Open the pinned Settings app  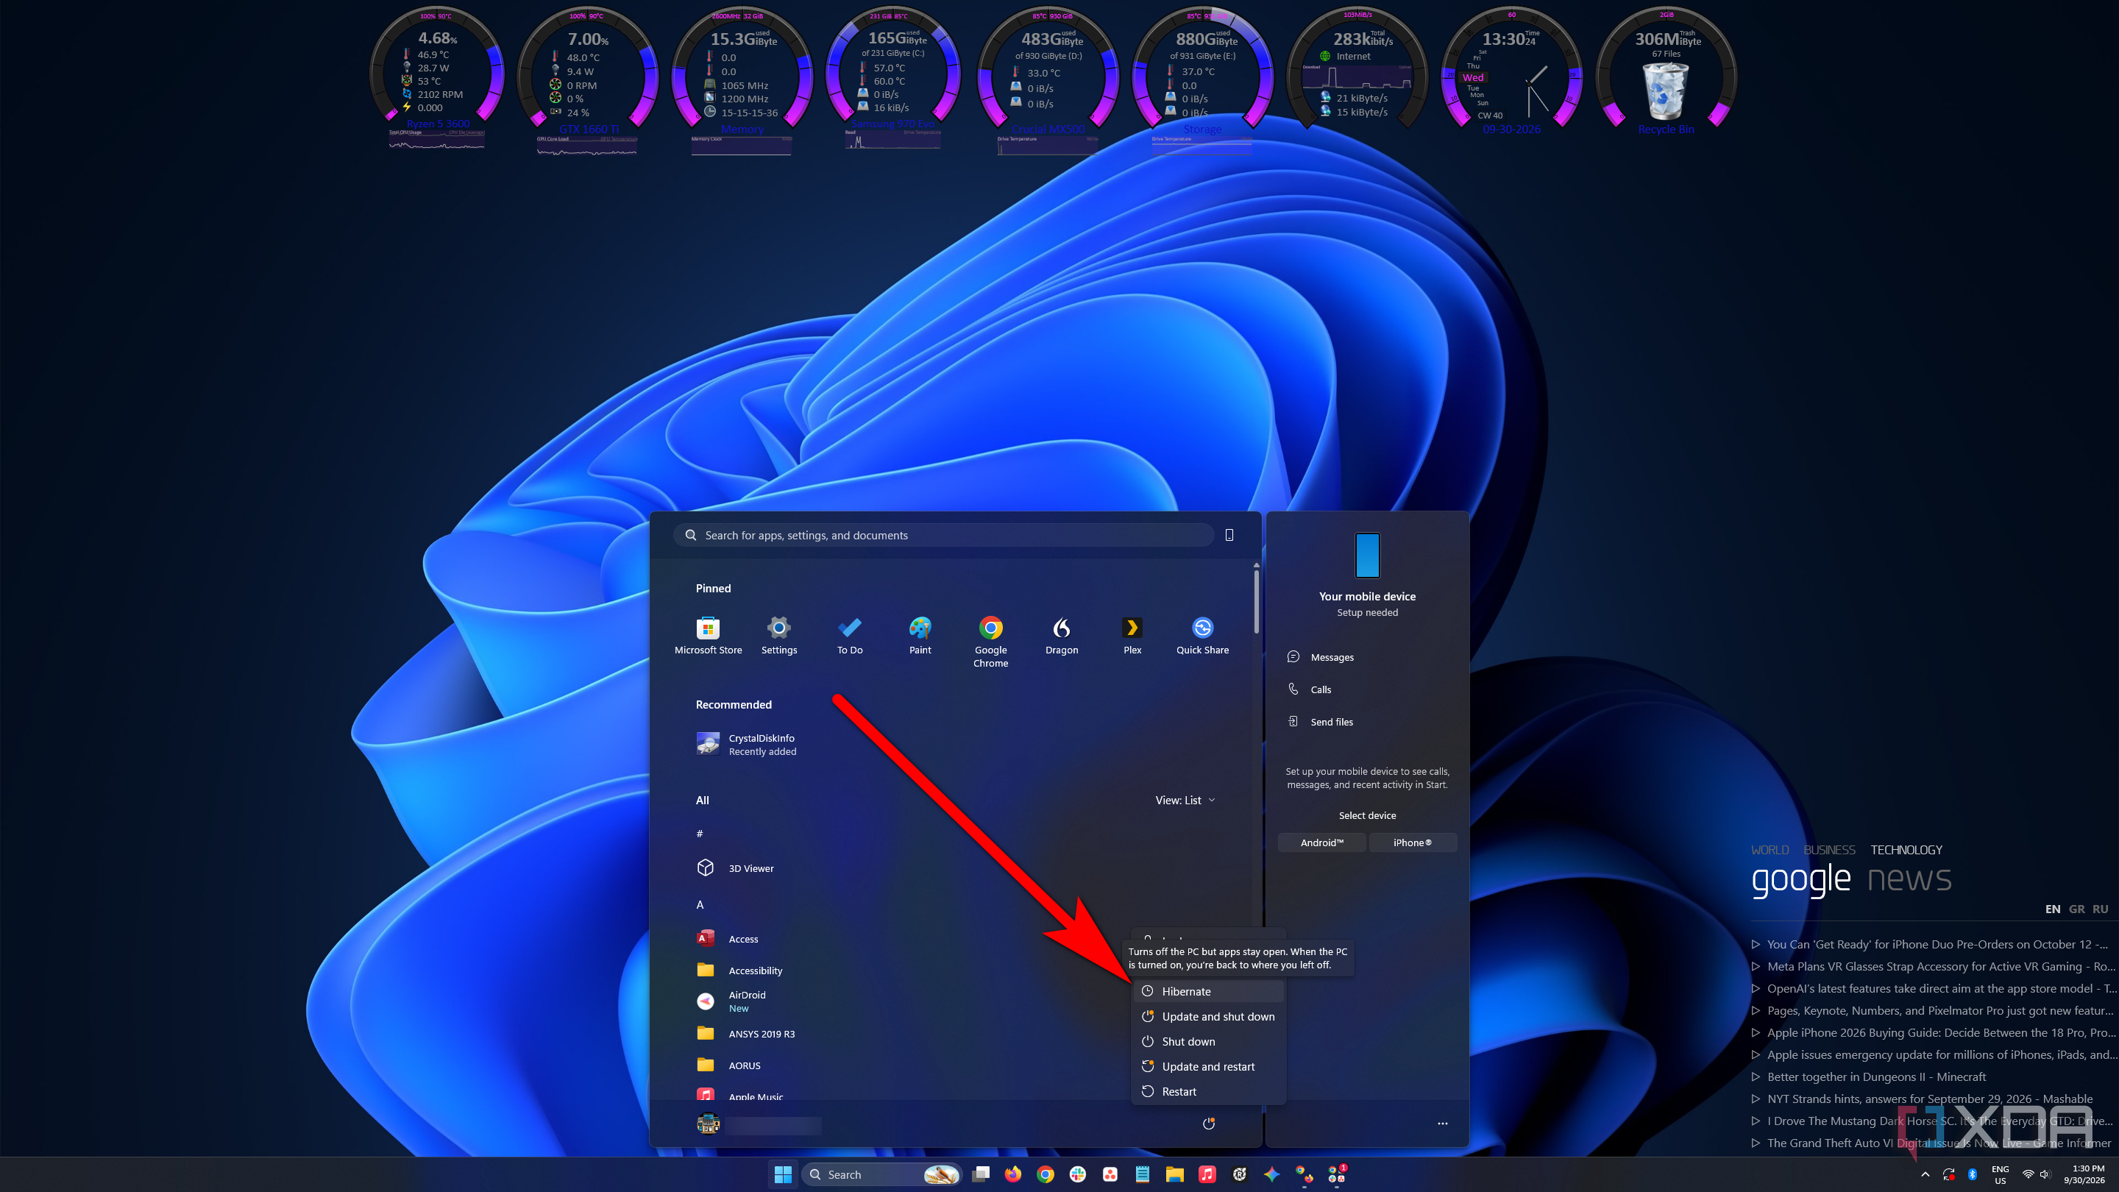(x=778, y=636)
